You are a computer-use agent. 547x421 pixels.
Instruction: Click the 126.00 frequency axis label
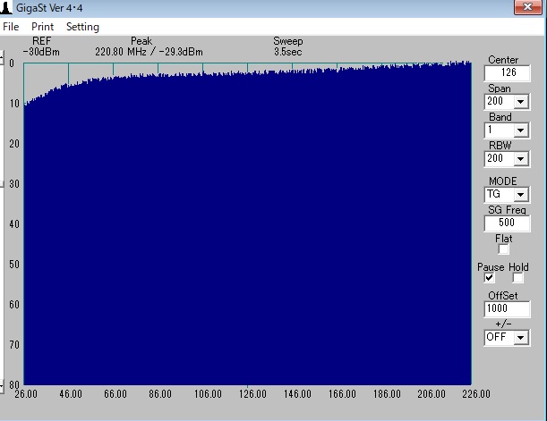252,394
